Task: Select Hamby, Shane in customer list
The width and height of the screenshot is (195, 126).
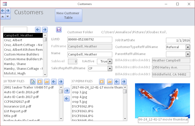Action: [23, 64]
